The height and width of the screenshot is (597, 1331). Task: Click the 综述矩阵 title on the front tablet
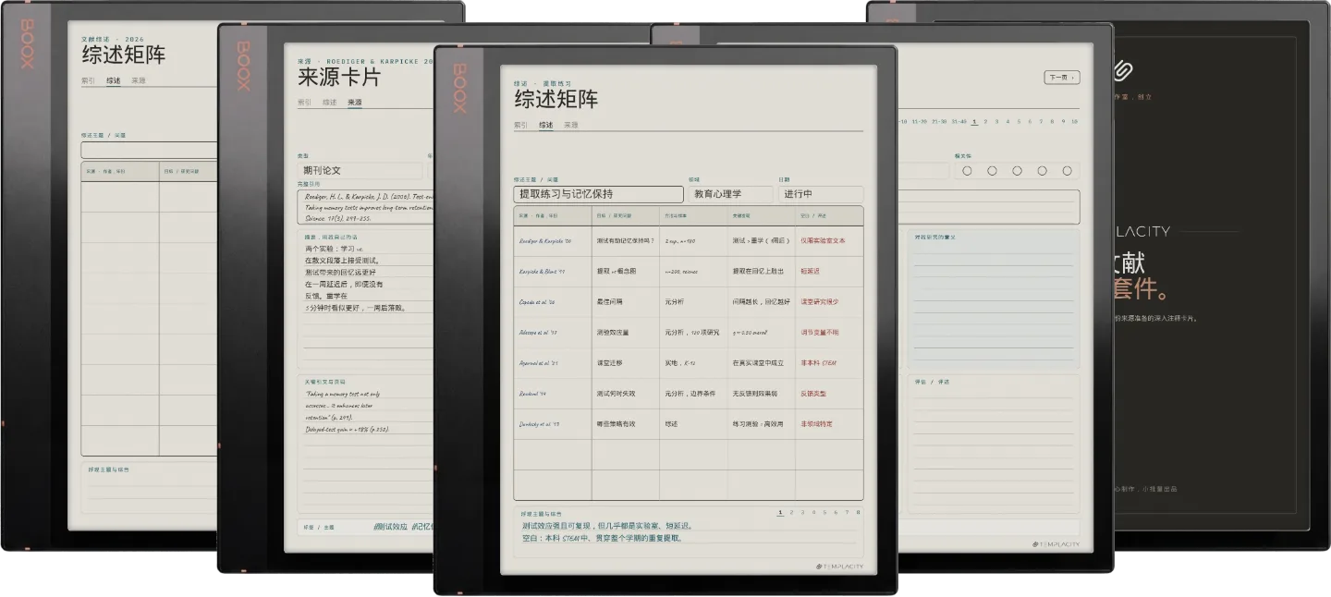[556, 100]
